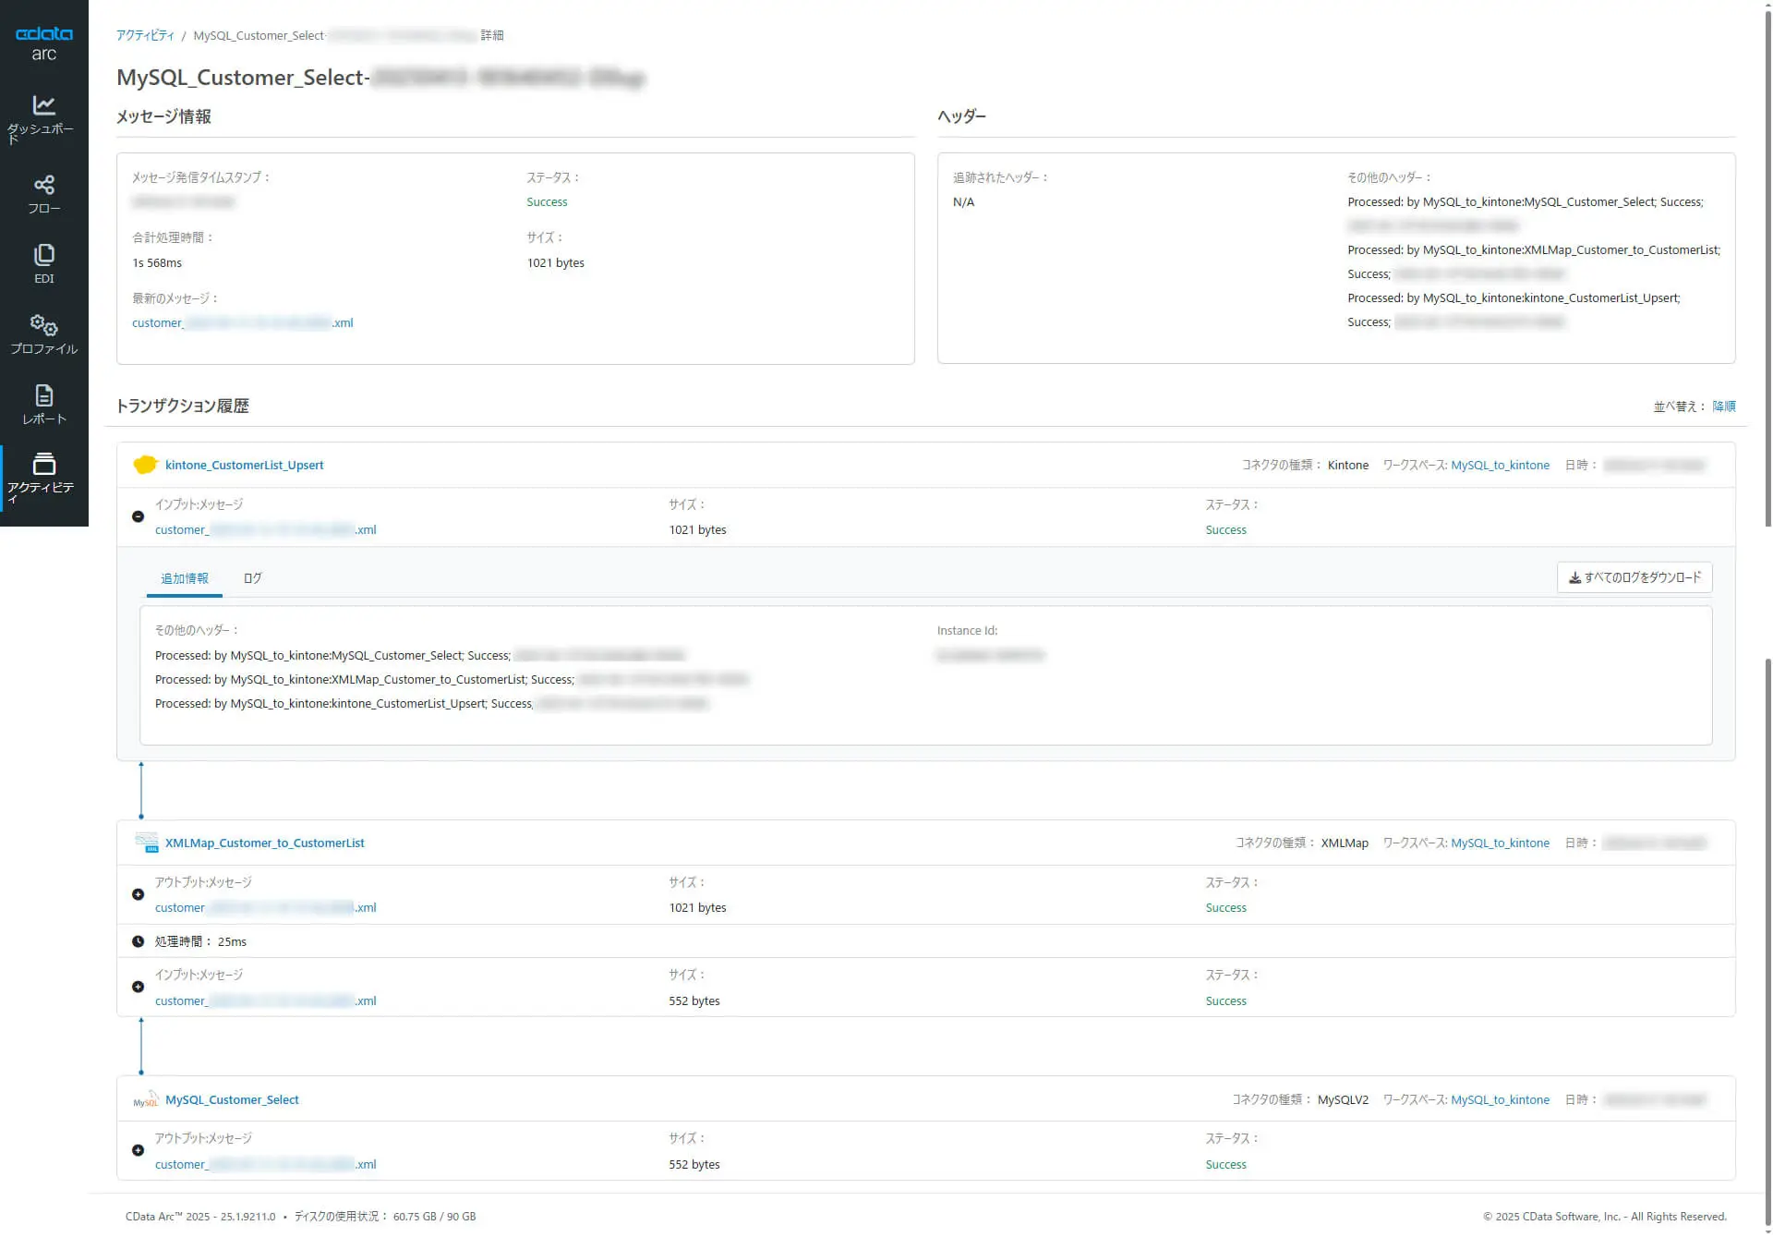Switch to the ログ tab

(x=252, y=578)
